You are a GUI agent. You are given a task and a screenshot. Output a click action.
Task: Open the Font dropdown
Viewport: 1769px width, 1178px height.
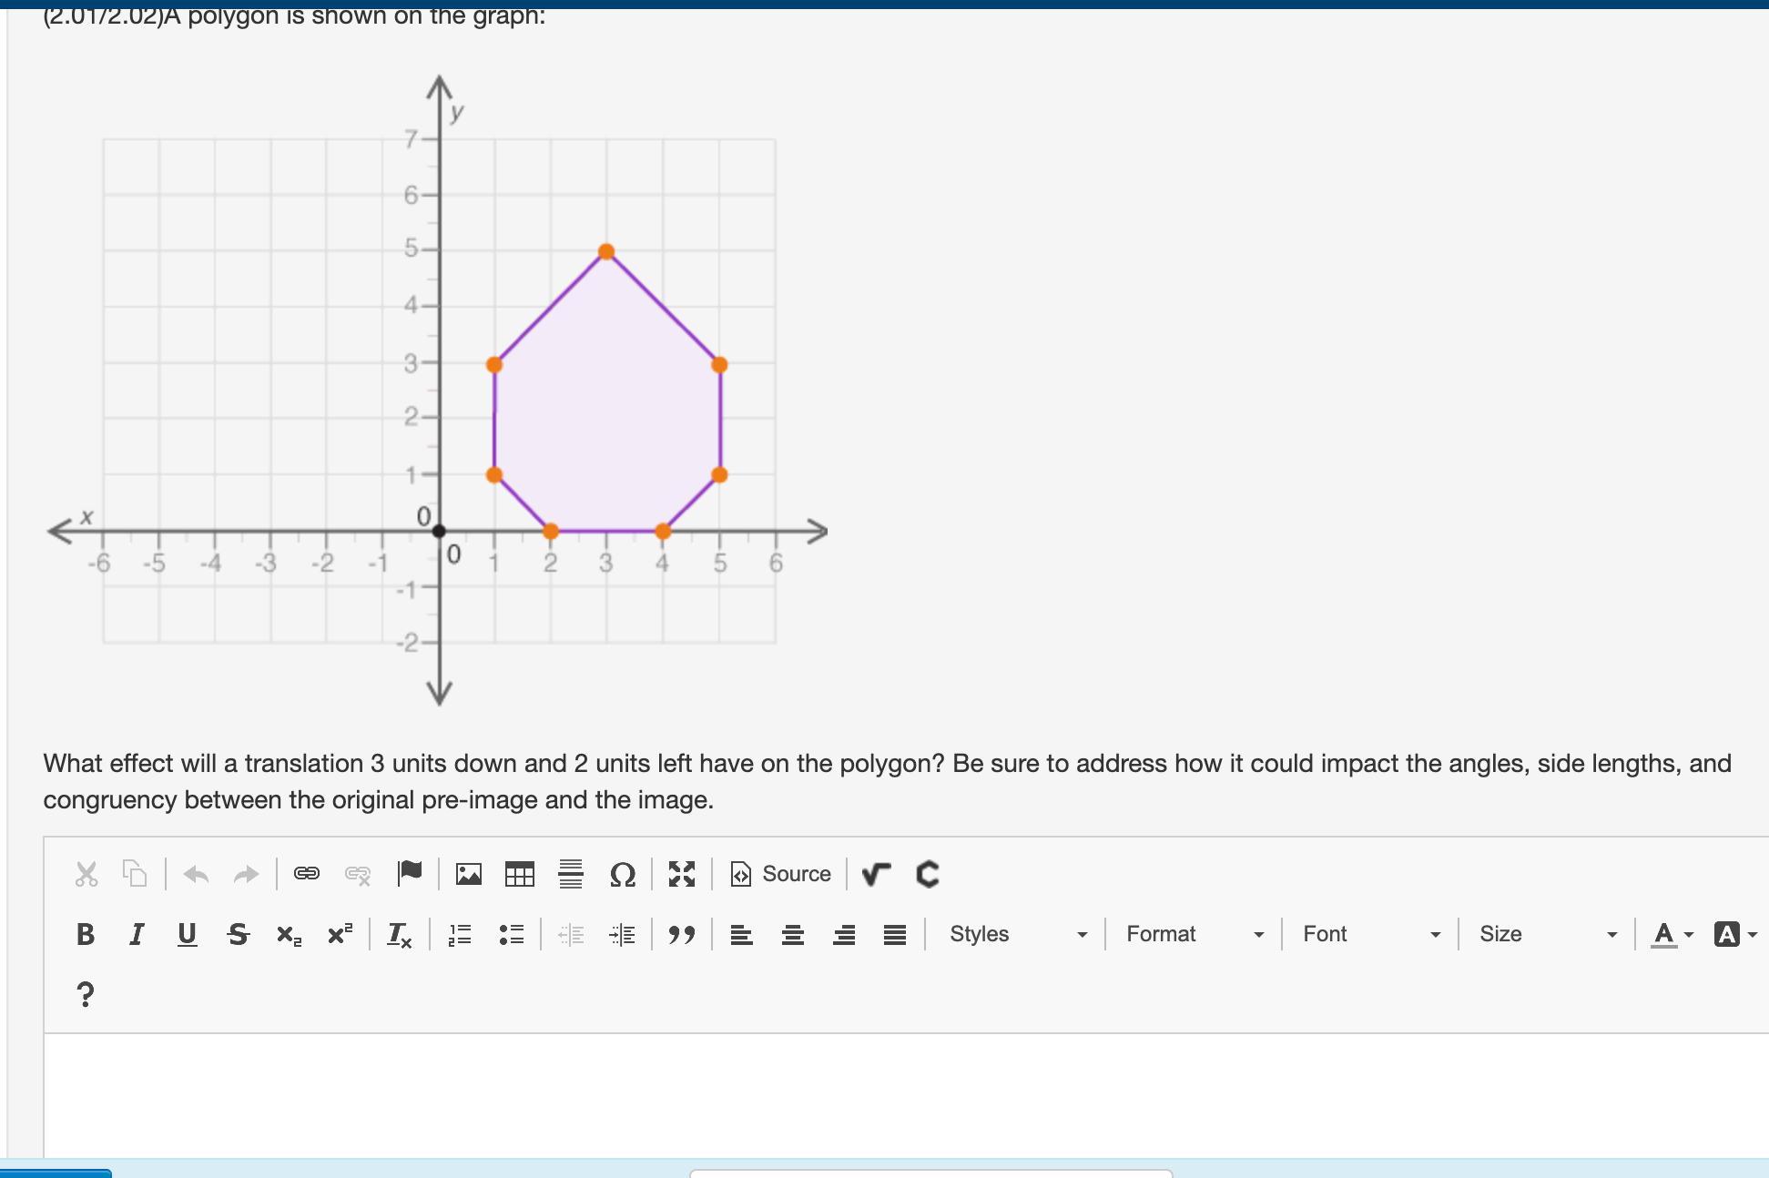click(1371, 934)
